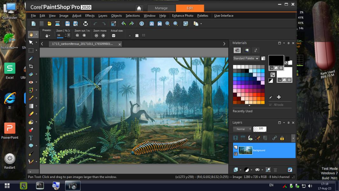Rotate the image left with green arrow
339x191 pixels.
(x=124, y=24)
